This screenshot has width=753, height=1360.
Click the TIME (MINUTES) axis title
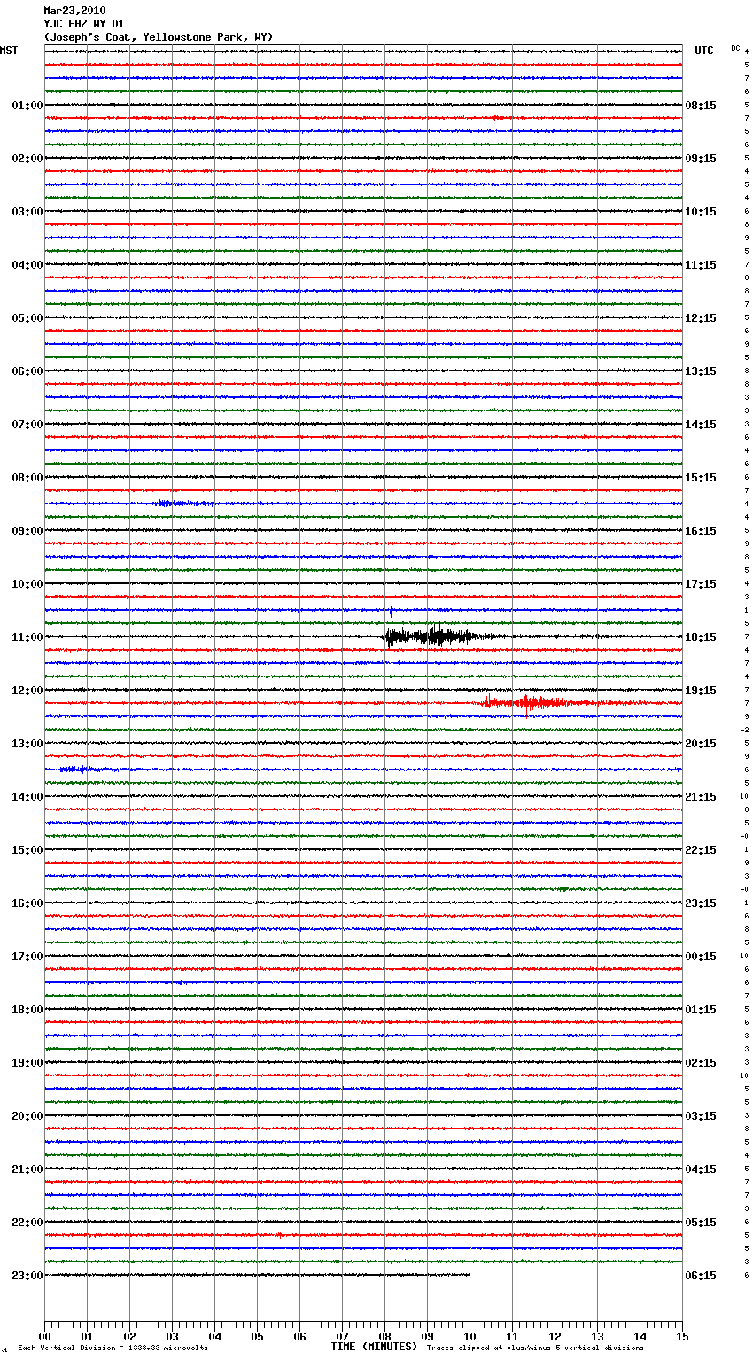point(374,1347)
